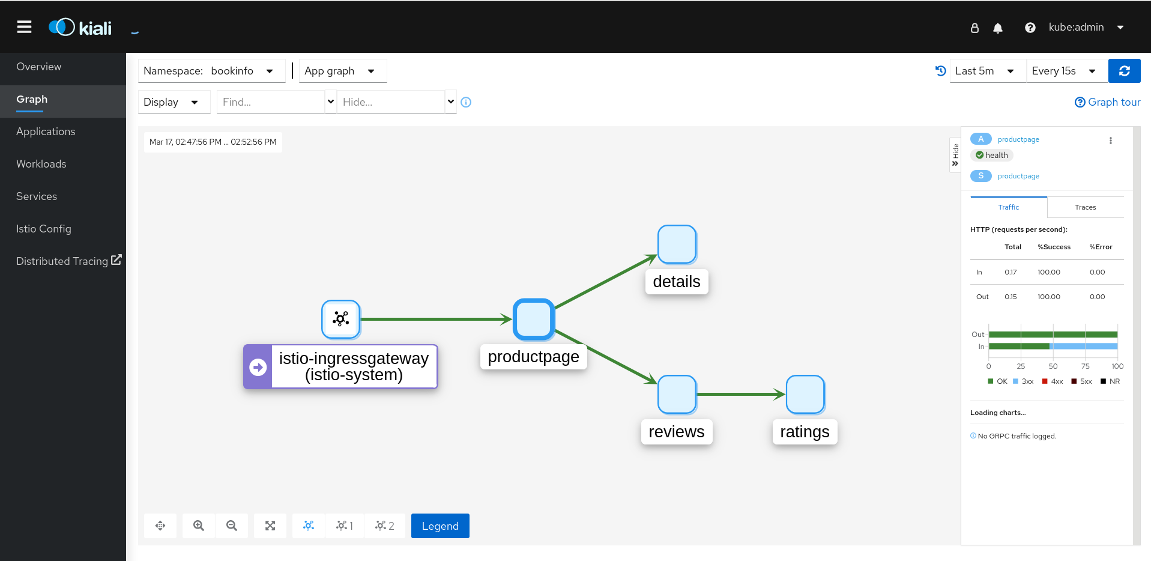Click the zoom in magnifier icon
Image resolution: width=1151 pixels, height=561 pixels.
199,526
